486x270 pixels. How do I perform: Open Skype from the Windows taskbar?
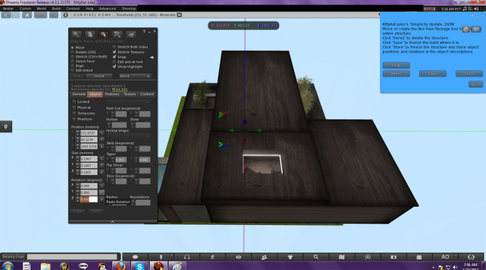[x=139, y=266]
